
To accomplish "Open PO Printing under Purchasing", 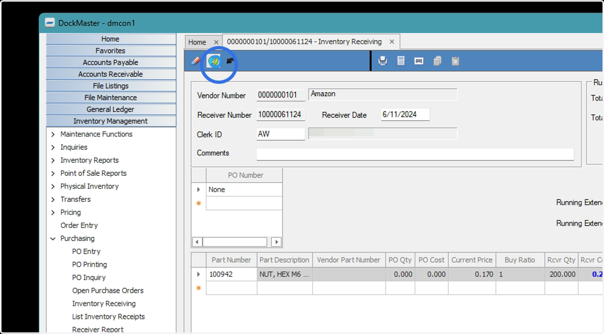I will pos(90,265).
